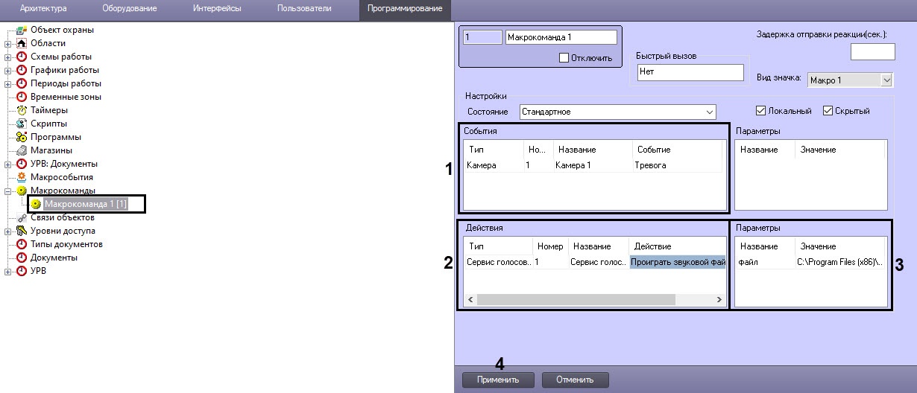Open the Состояние dropdown
Viewport: 917px width, 393px height.
pos(708,112)
